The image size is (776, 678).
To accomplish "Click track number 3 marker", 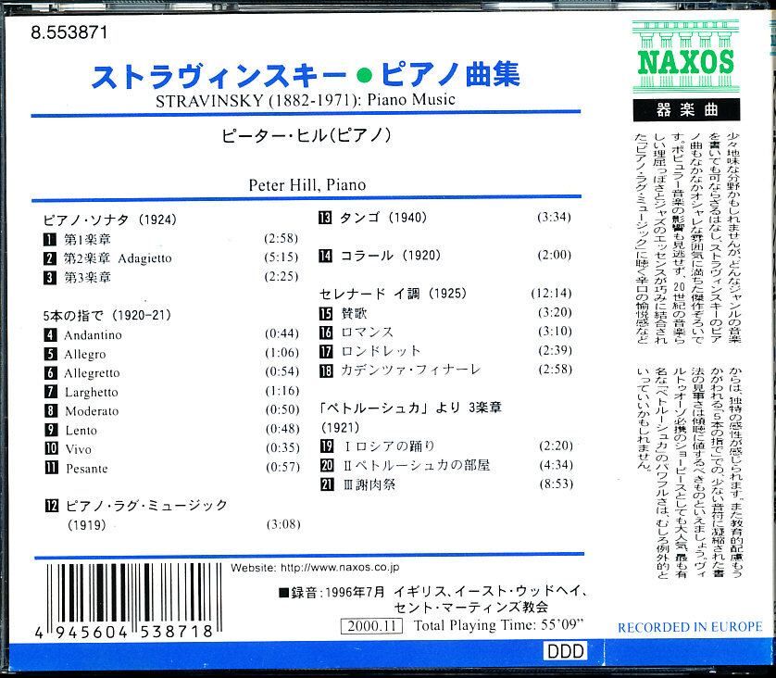I will pyautogui.click(x=49, y=278).
